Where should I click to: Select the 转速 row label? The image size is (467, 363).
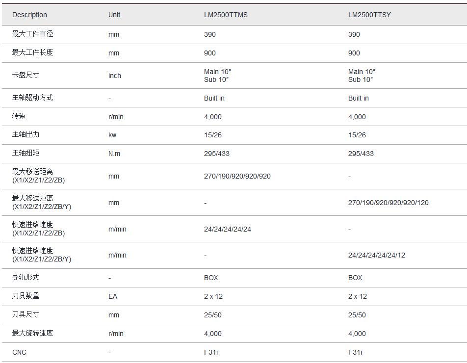click(x=19, y=116)
